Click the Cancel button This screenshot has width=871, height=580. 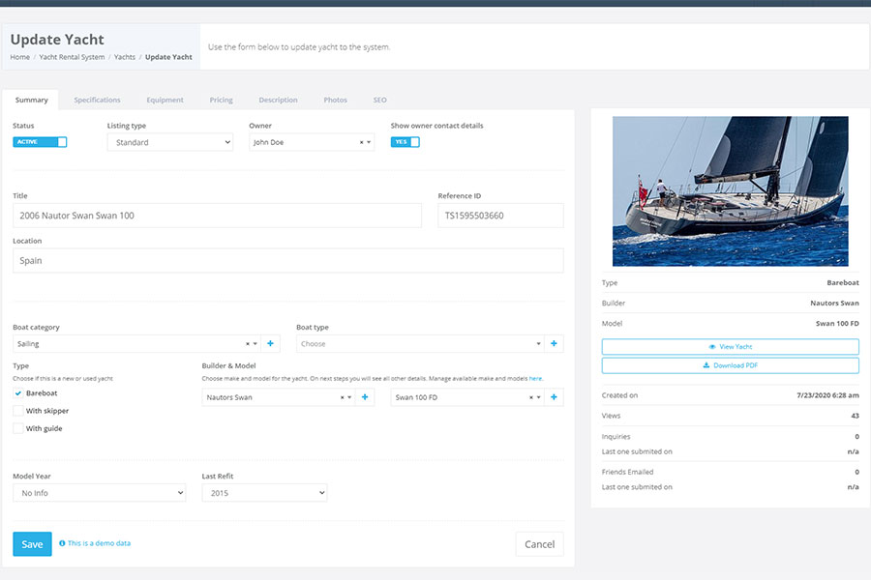coord(539,544)
